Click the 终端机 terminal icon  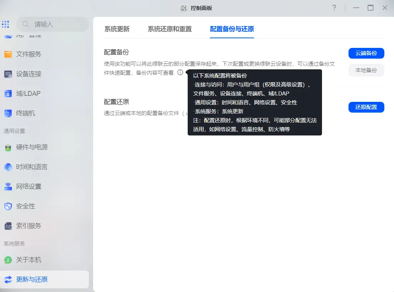point(8,113)
